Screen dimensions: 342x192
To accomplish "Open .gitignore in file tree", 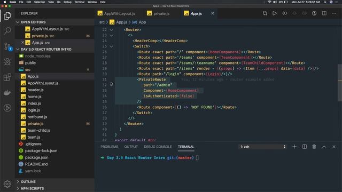I will click(x=33, y=143).
